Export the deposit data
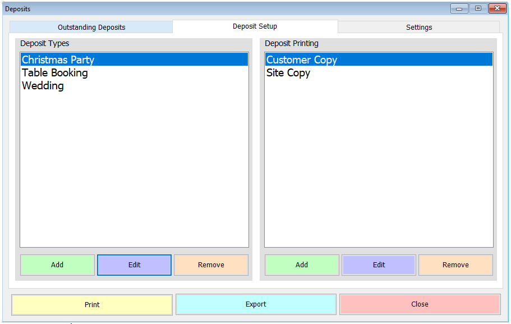This screenshot has height=324, width=511. (255, 304)
